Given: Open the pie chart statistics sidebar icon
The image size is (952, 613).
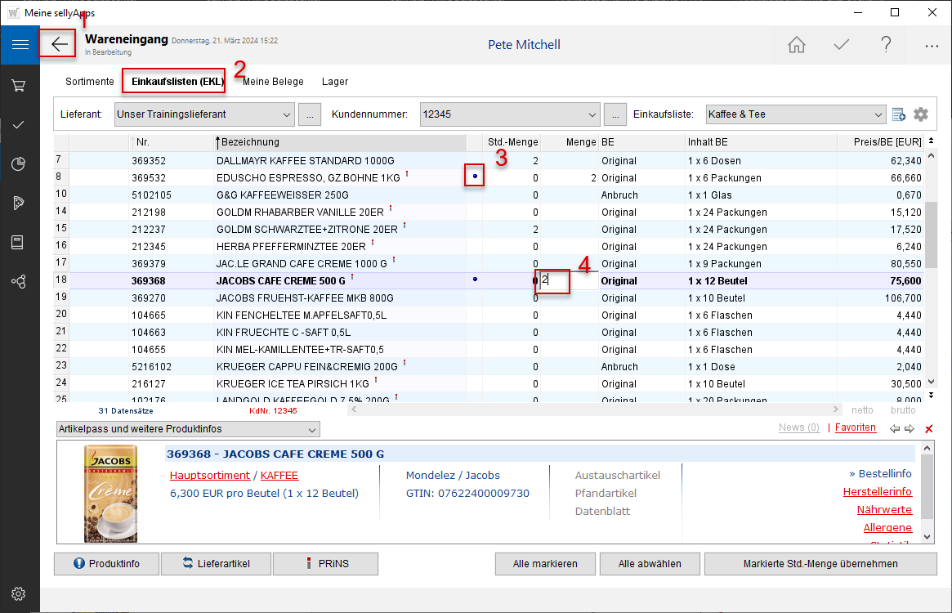Looking at the screenshot, I should click(20, 164).
